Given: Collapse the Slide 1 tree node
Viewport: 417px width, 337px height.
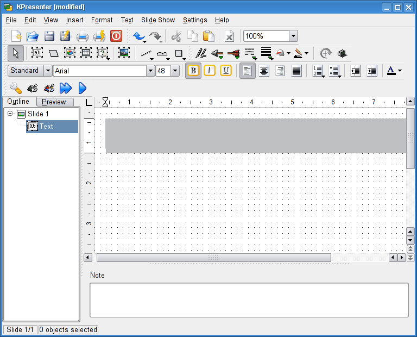Looking at the screenshot, I should point(10,114).
